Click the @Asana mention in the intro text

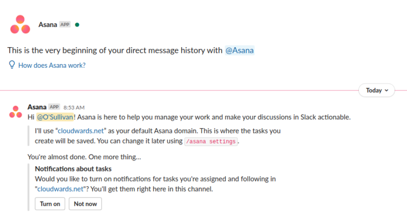click(240, 50)
